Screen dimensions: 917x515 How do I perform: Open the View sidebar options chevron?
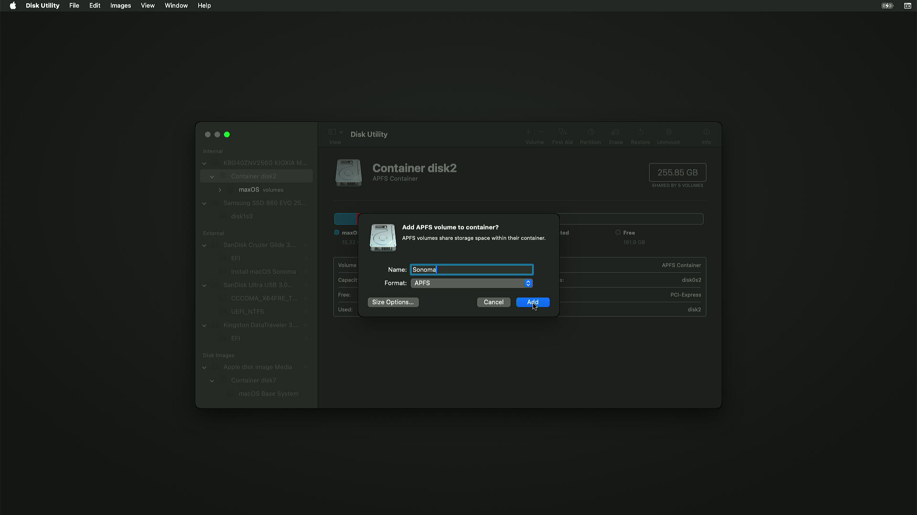341,132
